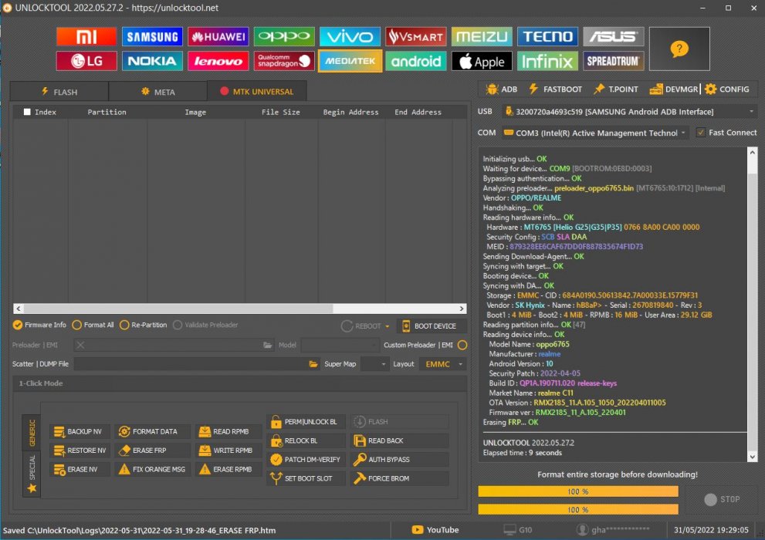Click the partition table horizontal scrollbar
The image size is (765, 540).
(240, 309)
